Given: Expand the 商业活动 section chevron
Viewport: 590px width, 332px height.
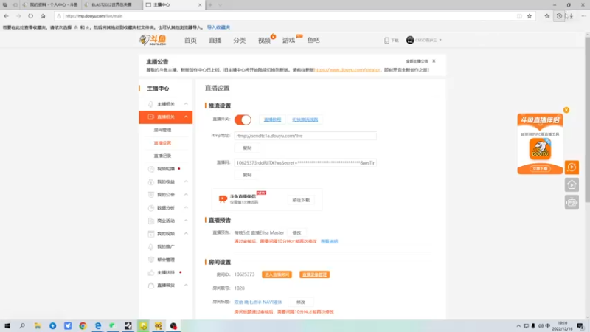Looking at the screenshot, I should (186, 221).
